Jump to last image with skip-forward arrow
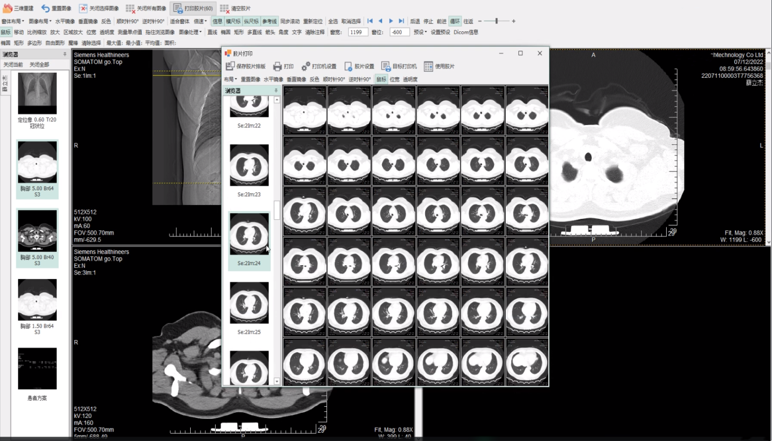This screenshot has width=772, height=441. pyautogui.click(x=401, y=21)
